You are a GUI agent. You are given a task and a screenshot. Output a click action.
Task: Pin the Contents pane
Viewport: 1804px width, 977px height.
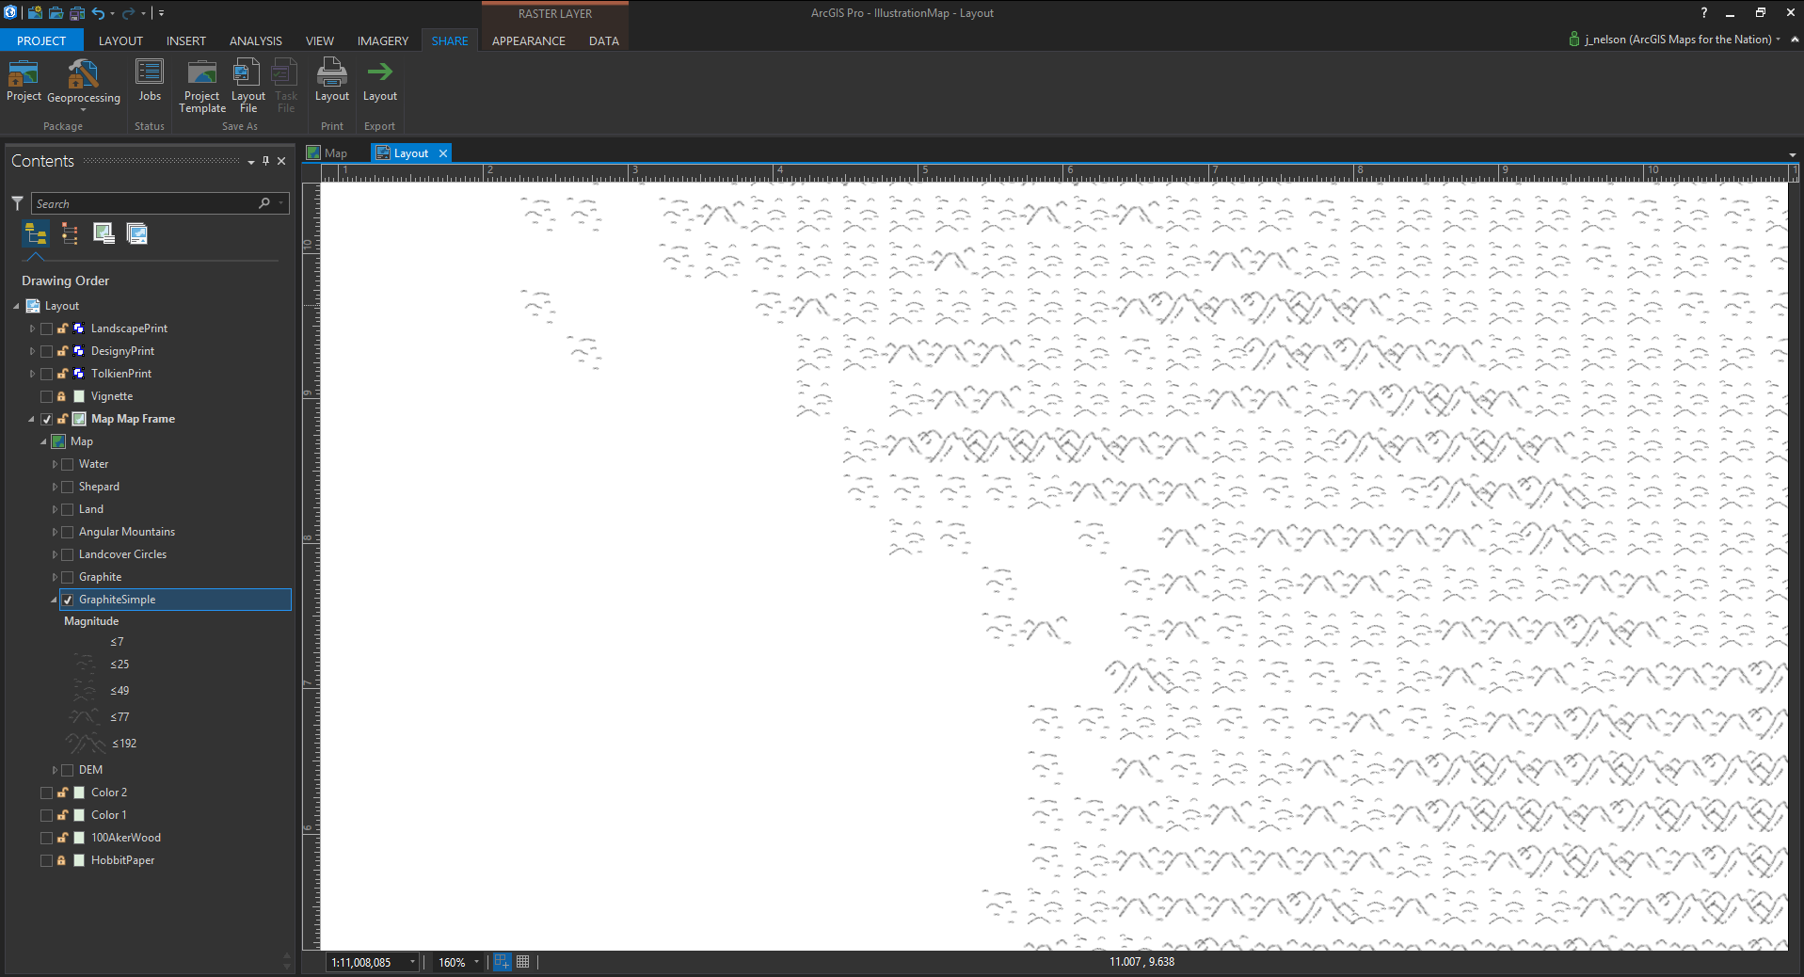(x=266, y=161)
